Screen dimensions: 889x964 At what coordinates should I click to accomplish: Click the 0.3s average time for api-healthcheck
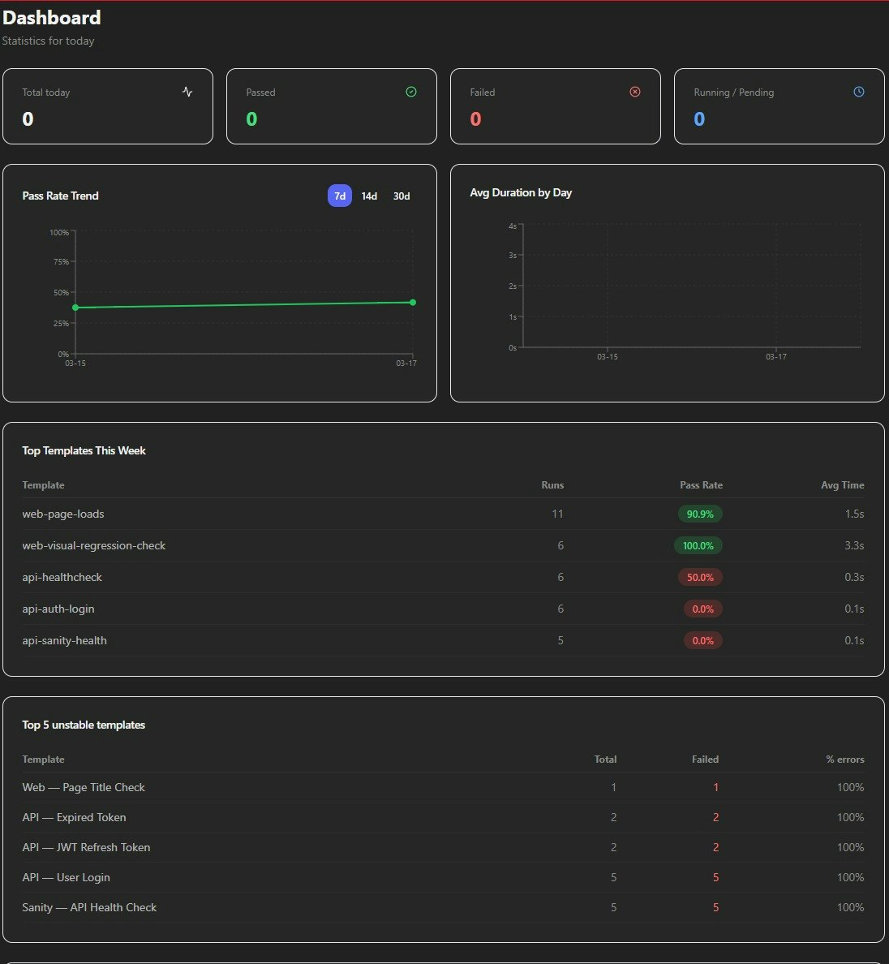tap(854, 577)
